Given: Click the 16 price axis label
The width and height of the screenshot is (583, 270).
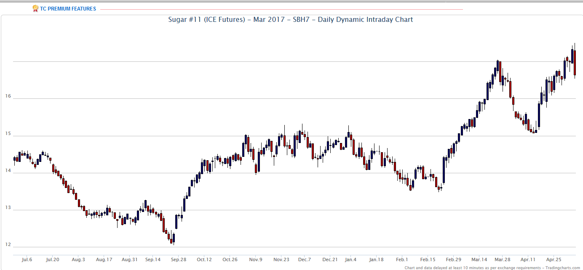Looking at the screenshot, I should pos(8,96).
